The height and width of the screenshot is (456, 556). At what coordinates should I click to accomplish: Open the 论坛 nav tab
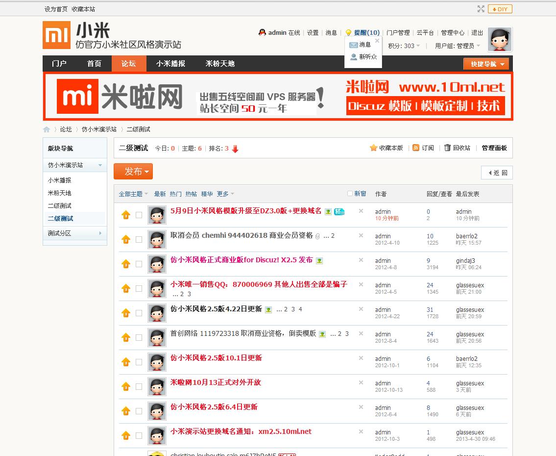point(129,64)
